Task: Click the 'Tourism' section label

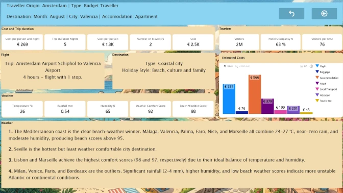Action: point(225,29)
